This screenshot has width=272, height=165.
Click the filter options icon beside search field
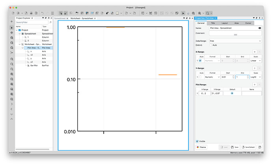(x=50, y=22)
